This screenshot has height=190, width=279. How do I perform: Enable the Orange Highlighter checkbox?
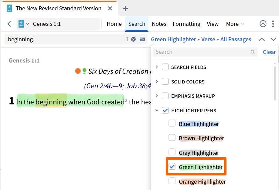coord(172,181)
